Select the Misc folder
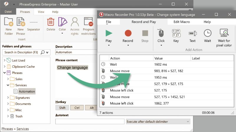The height and width of the screenshot is (132, 236). pos(19,110)
